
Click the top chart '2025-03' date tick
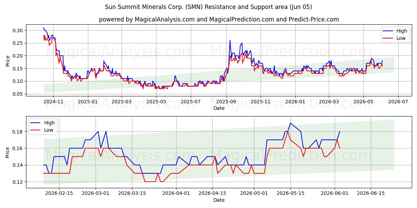[x=122, y=102]
